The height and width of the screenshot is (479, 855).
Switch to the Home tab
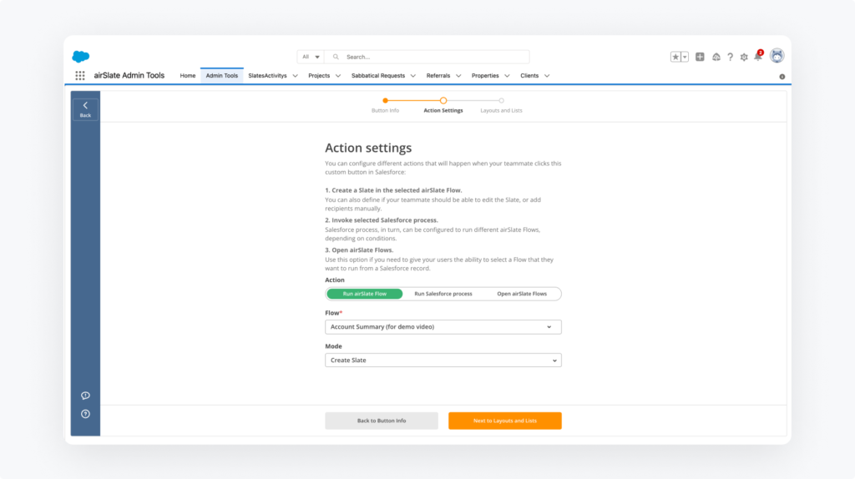[188, 76]
